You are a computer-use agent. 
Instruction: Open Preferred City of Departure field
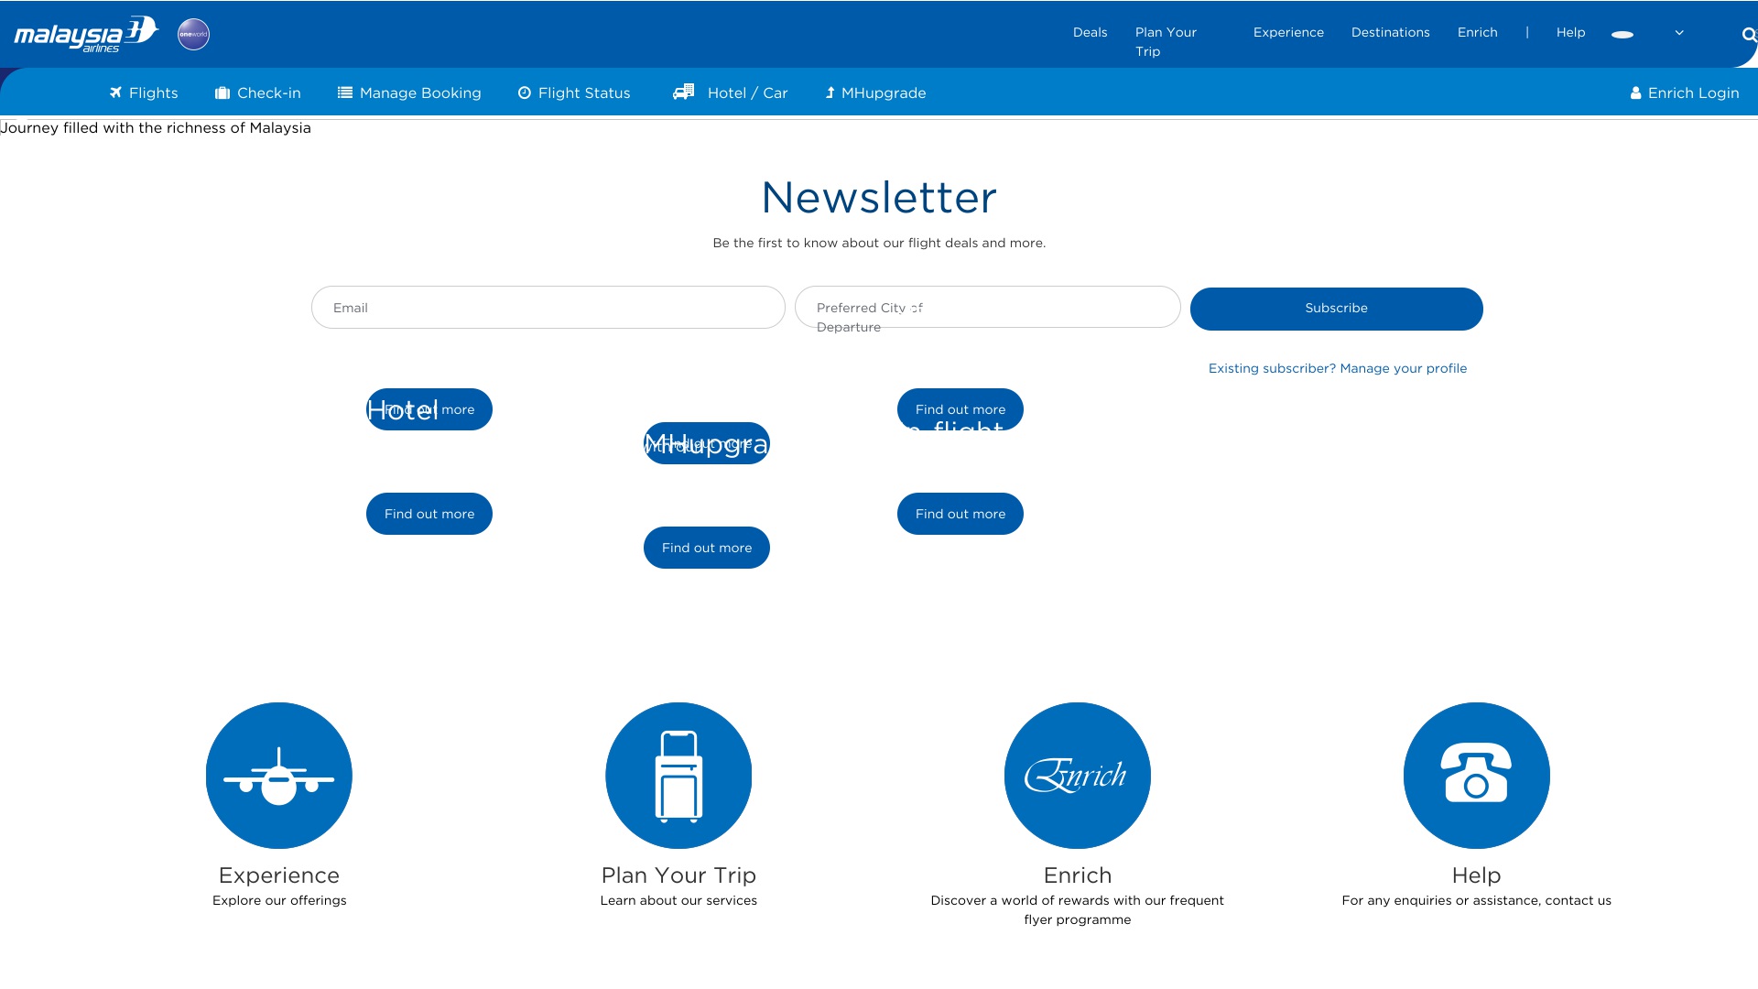tap(988, 308)
